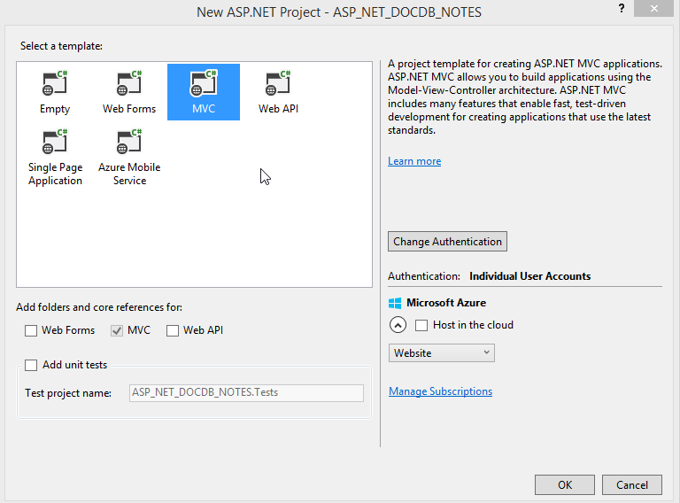
Task: Click the Test project name label
Action: (x=68, y=393)
